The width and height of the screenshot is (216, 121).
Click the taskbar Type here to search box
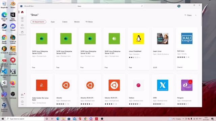[25, 119]
